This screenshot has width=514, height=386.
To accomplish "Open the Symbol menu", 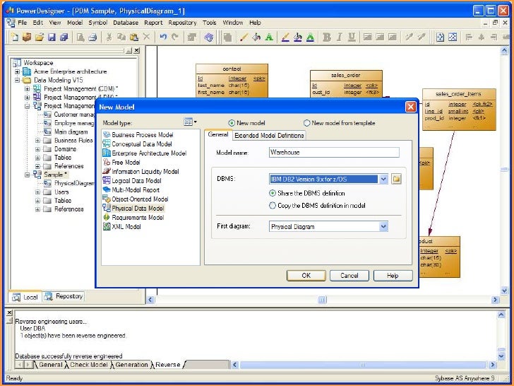I will [98, 23].
